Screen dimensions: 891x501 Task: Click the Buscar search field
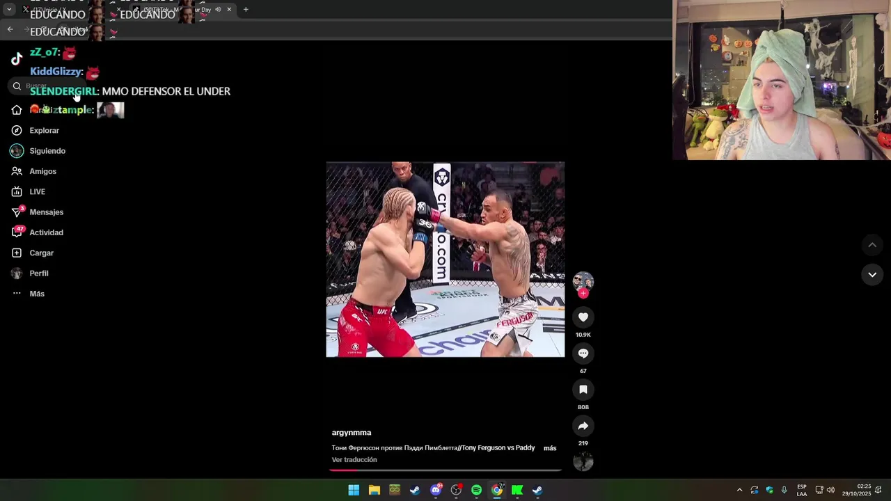(49, 86)
